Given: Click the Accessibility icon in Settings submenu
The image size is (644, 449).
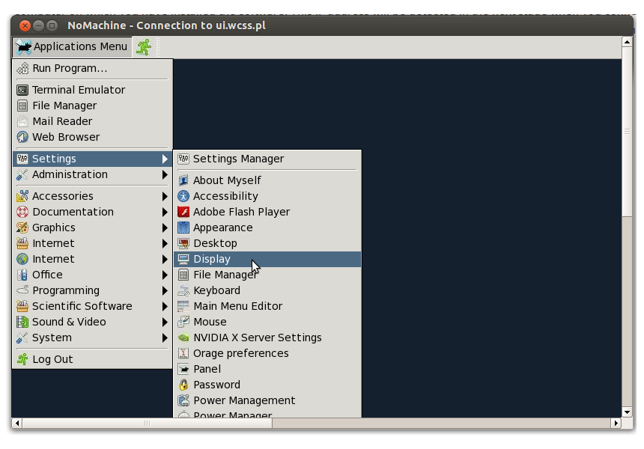Looking at the screenshot, I should (183, 196).
